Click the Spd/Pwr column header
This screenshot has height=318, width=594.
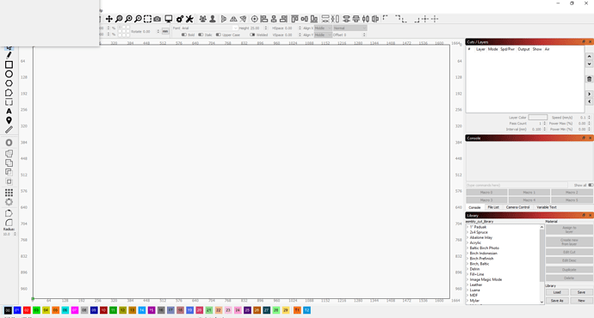tap(507, 49)
